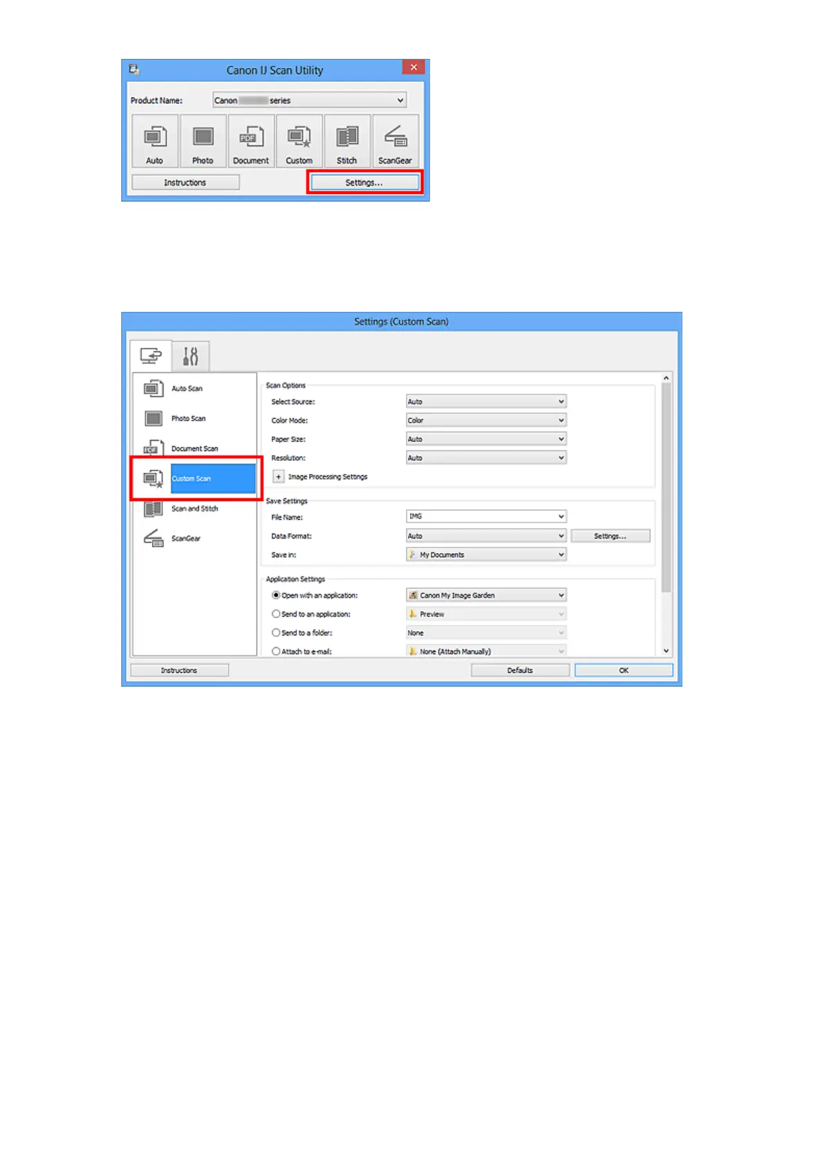This screenshot has height=1167, width=825.
Task: Open the Color Mode dropdown
Action: pyautogui.click(x=486, y=420)
